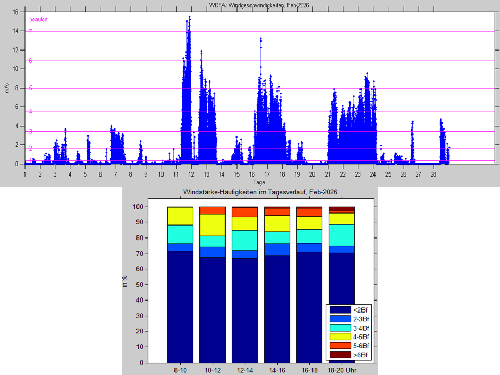This screenshot has width=500, height=375.
Task: Click the 'in %' y-axis label
Action: click(125, 281)
